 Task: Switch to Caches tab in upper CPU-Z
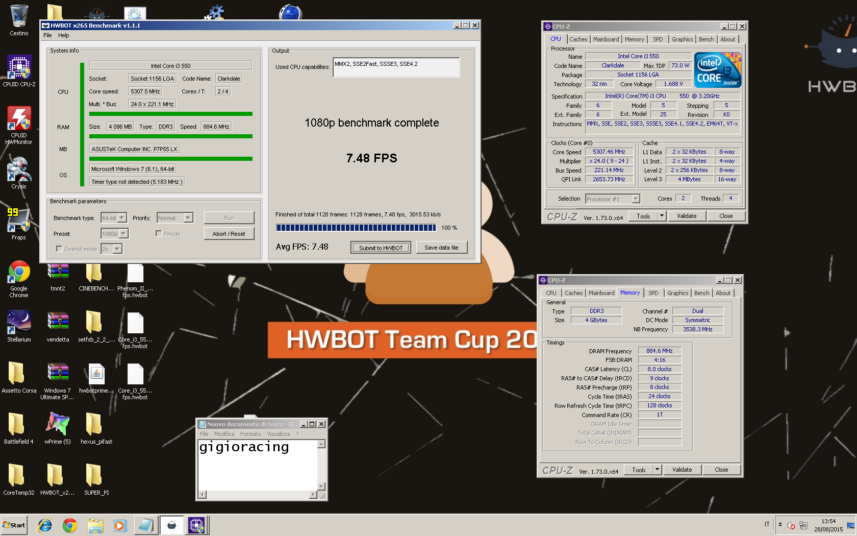coord(578,39)
